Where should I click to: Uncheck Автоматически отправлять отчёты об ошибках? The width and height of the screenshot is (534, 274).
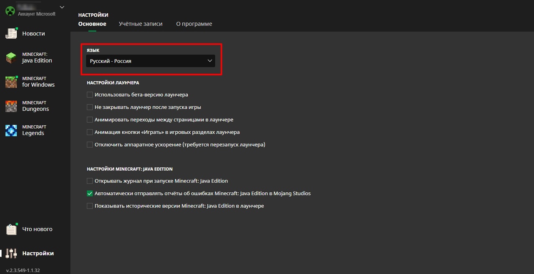[x=90, y=193]
